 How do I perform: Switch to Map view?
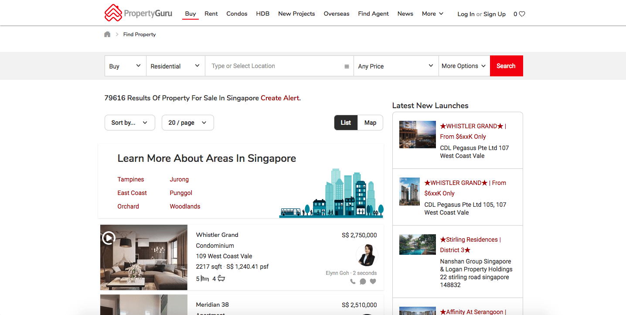(370, 123)
